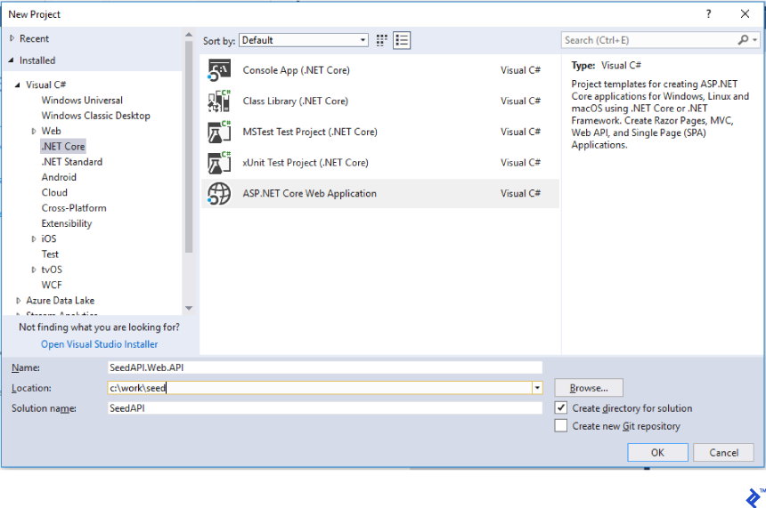The height and width of the screenshot is (508, 766).
Task: Select the Console App (.NET Core) template icon
Action: tap(219, 70)
